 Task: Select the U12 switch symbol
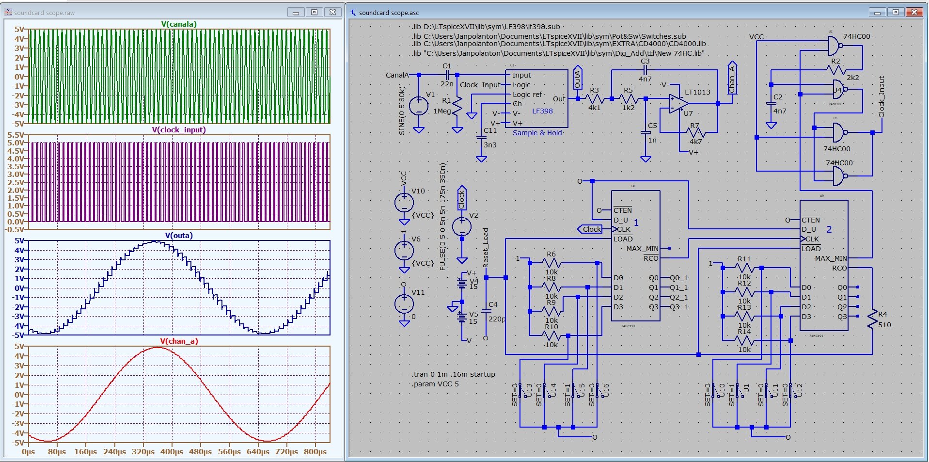[x=791, y=391]
